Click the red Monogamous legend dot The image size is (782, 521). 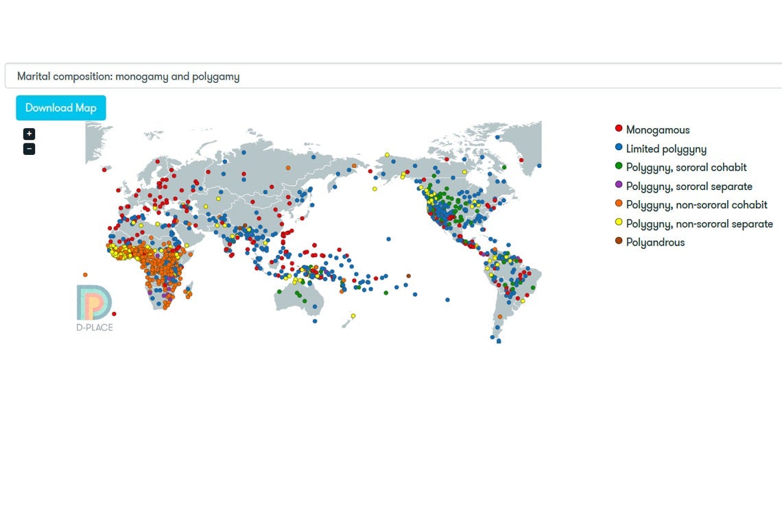[x=619, y=129]
